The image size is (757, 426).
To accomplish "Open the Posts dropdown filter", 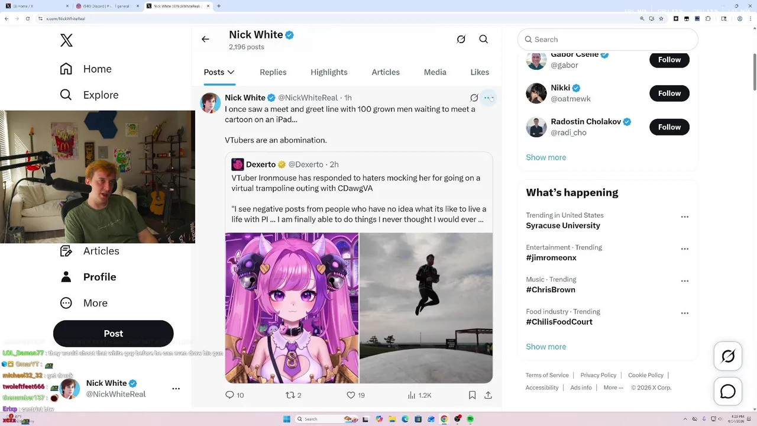I will click(x=219, y=72).
